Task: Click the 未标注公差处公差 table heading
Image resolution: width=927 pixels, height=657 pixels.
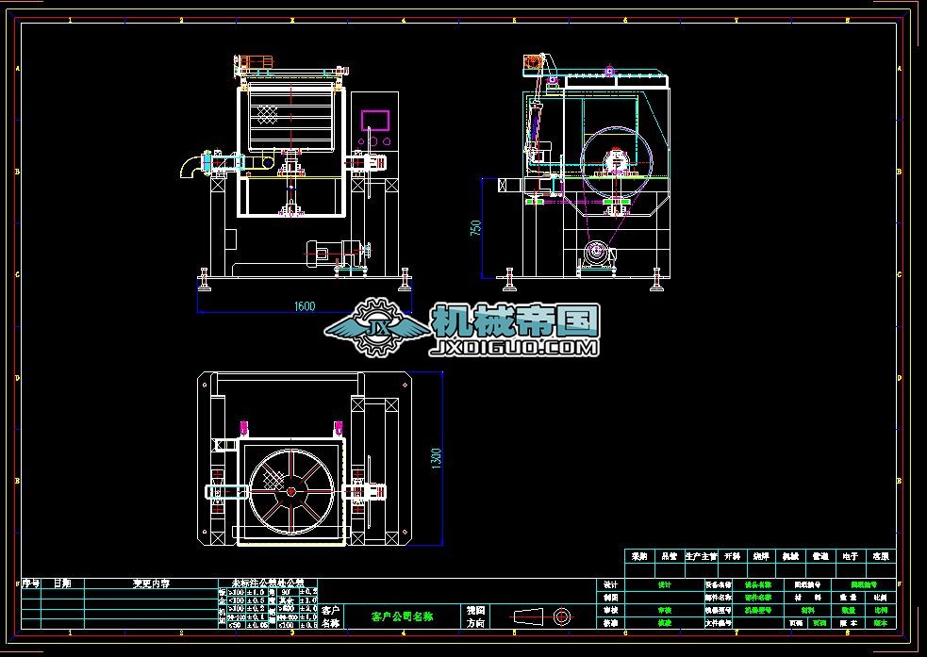Action: click(x=268, y=583)
